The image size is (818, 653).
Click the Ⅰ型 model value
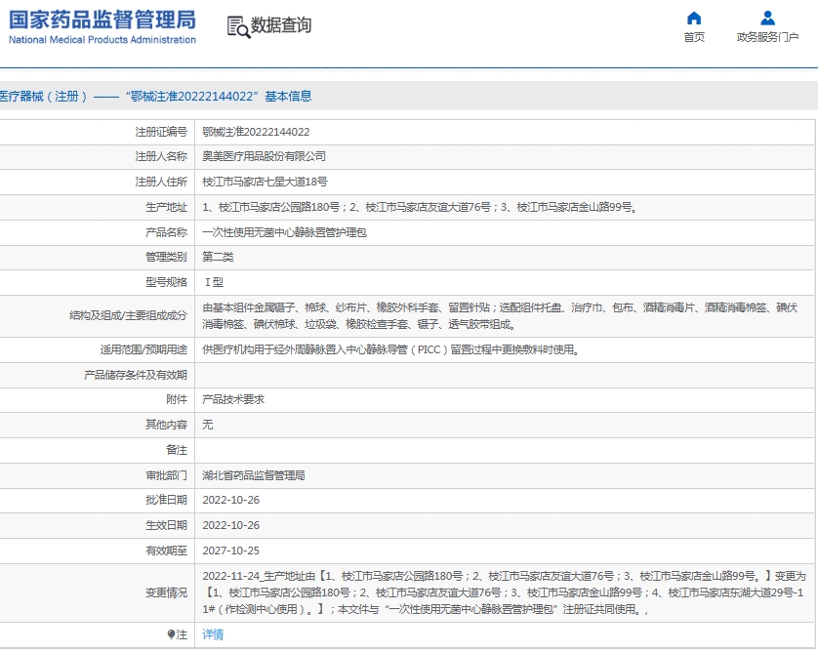214,282
